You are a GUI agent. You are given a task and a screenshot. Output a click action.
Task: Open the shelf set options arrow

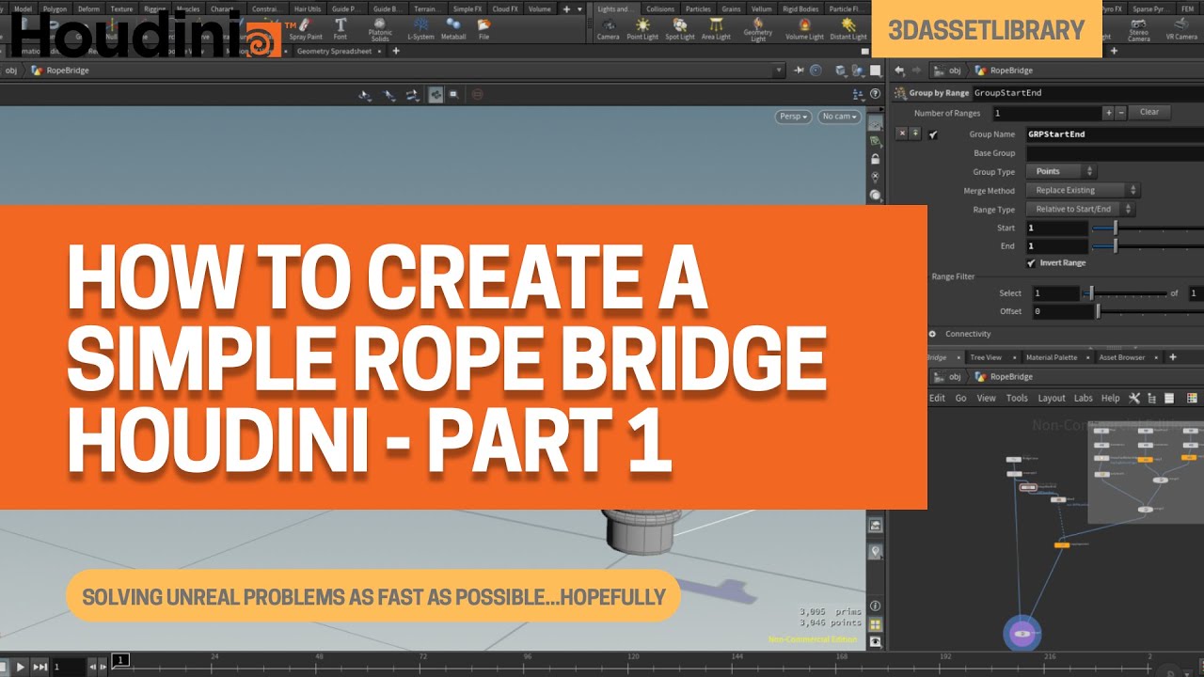click(x=579, y=8)
